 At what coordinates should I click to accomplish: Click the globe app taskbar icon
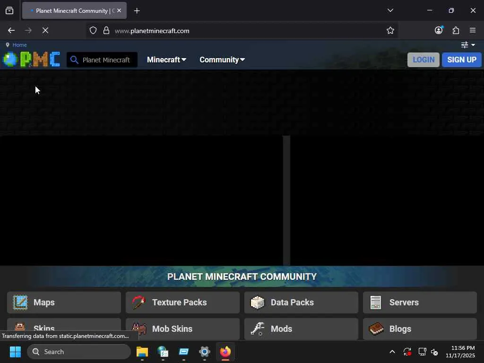click(163, 352)
